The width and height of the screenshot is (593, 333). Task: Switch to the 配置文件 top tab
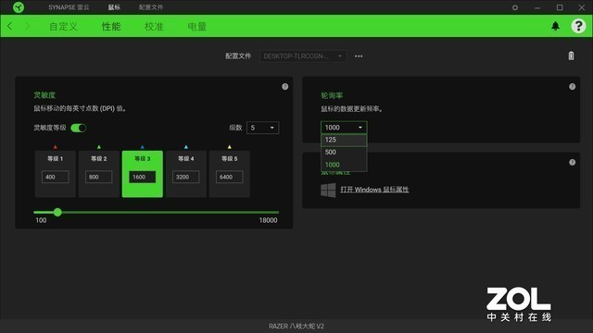pyautogui.click(x=151, y=7)
